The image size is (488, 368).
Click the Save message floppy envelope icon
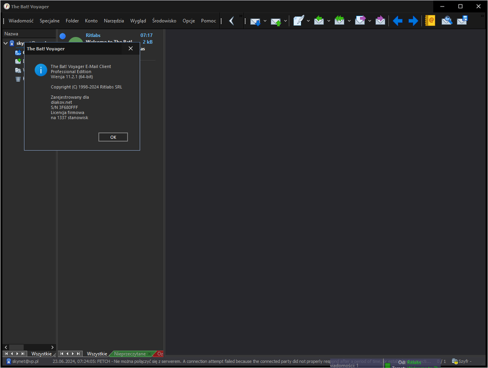[x=462, y=21]
